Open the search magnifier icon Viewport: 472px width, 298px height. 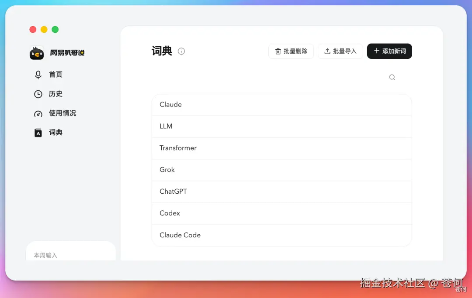pos(392,78)
